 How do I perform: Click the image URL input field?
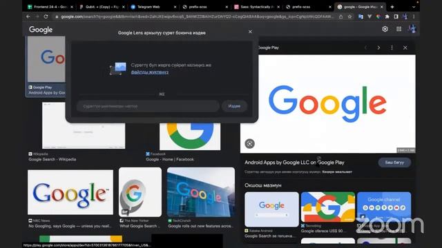coord(148,106)
